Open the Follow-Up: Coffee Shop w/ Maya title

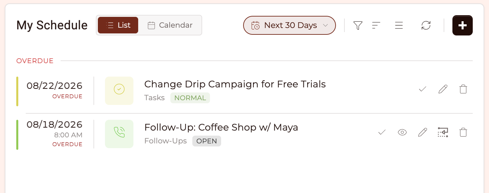click(221, 127)
